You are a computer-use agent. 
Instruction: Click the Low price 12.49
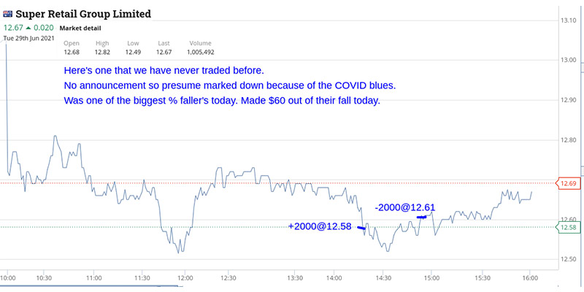(133, 53)
